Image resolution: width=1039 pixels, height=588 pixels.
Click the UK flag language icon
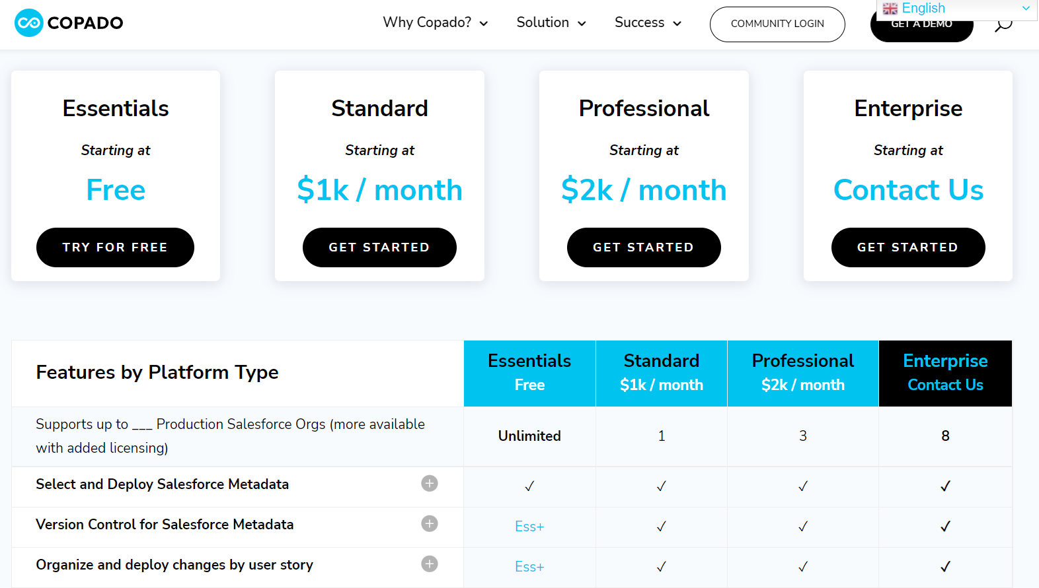tap(890, 9)
